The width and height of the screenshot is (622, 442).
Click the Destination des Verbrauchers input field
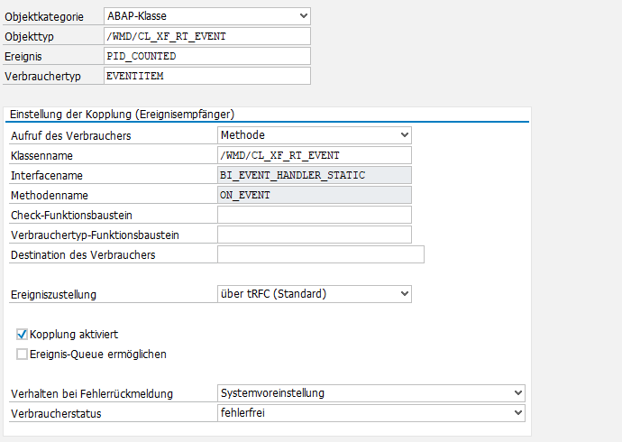tap(321, 254)
